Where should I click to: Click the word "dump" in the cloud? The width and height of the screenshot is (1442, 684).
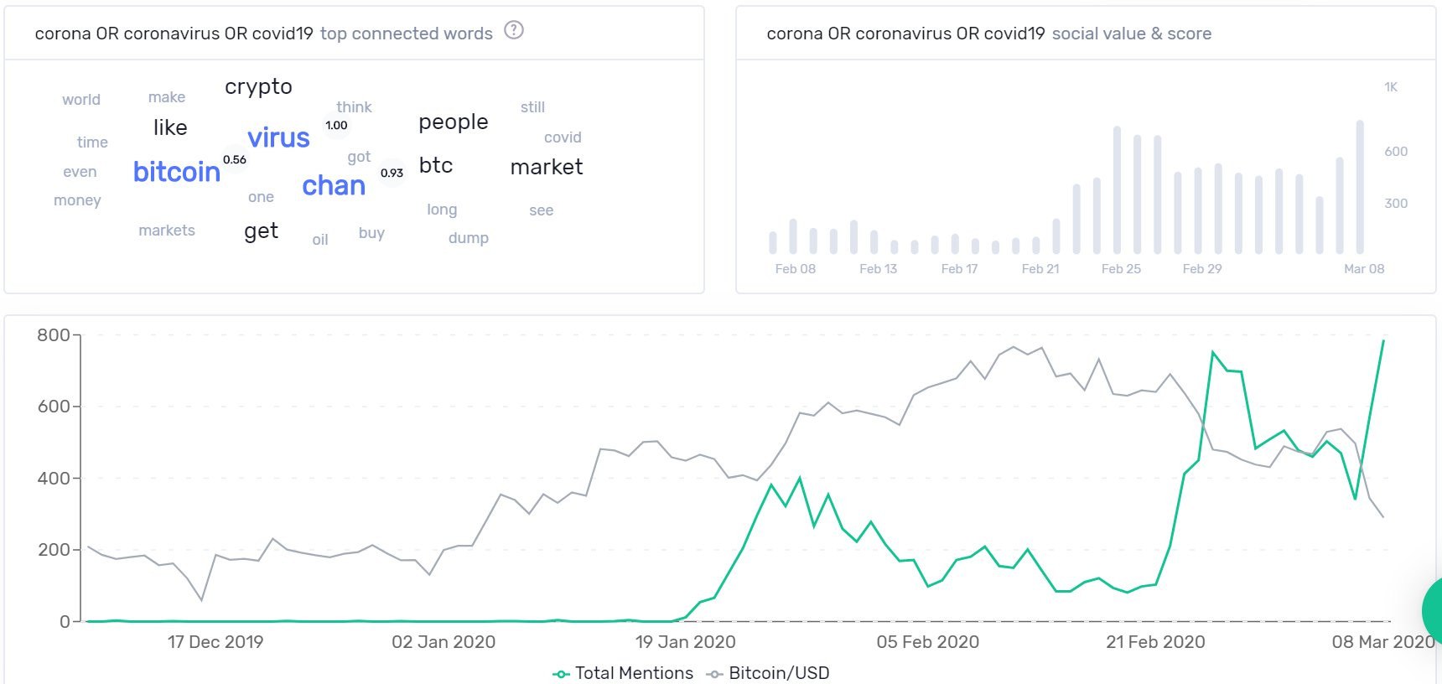pyautogui.click(x=468, y=238)
